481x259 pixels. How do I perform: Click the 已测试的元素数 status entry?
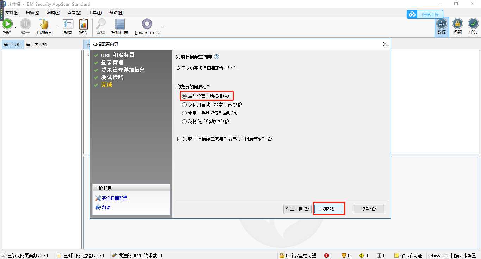point(81,255)
